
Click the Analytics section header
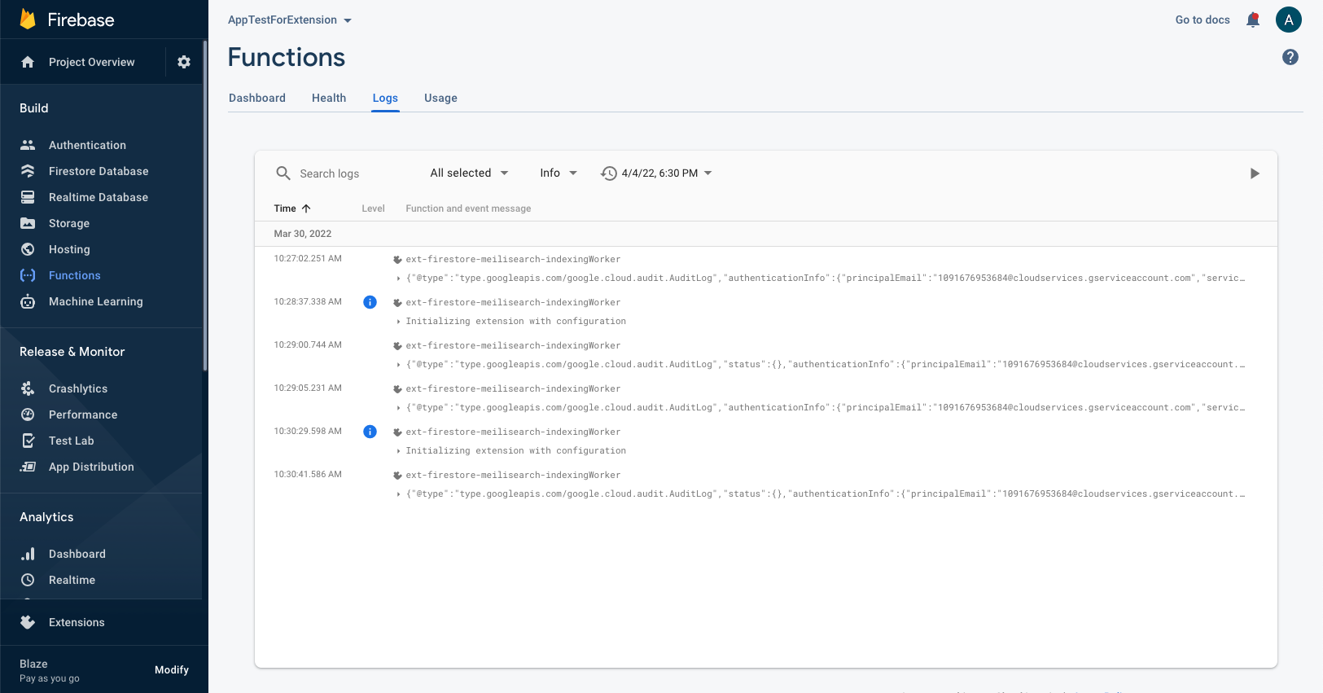(x=46, y=517)
